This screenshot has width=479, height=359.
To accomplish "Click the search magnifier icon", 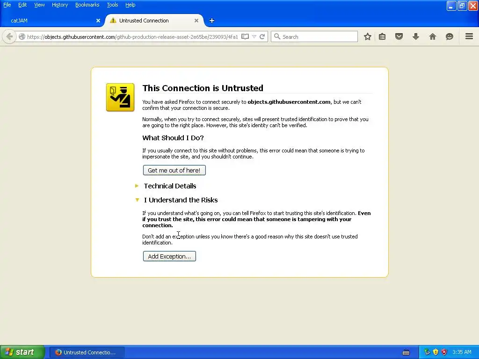I will [x=277, y=36].
